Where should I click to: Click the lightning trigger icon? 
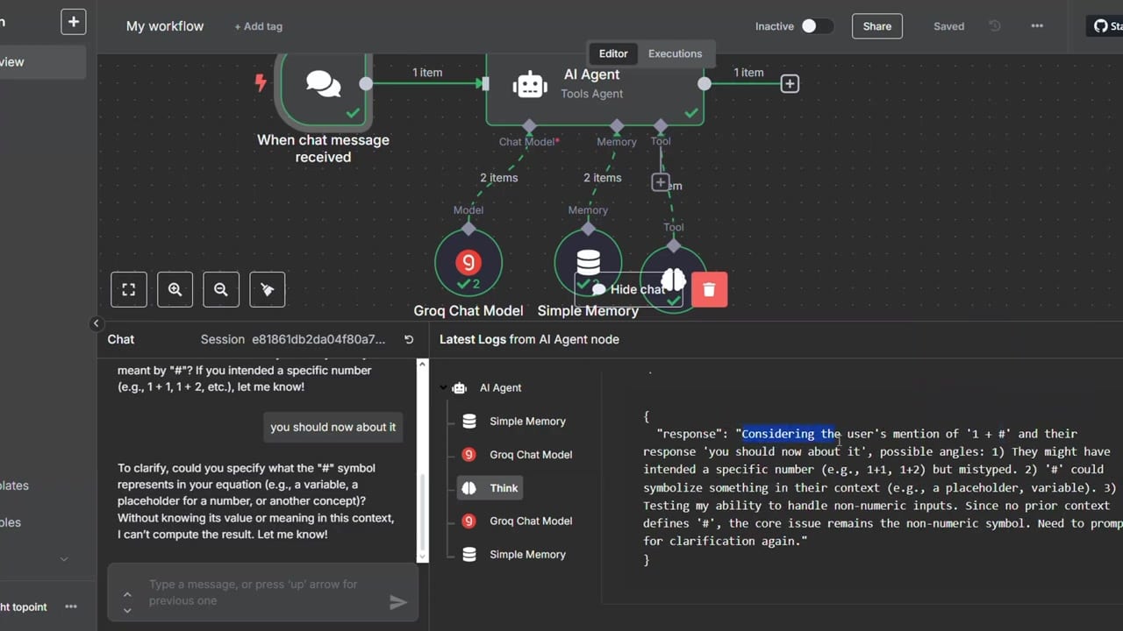point(260,82)
